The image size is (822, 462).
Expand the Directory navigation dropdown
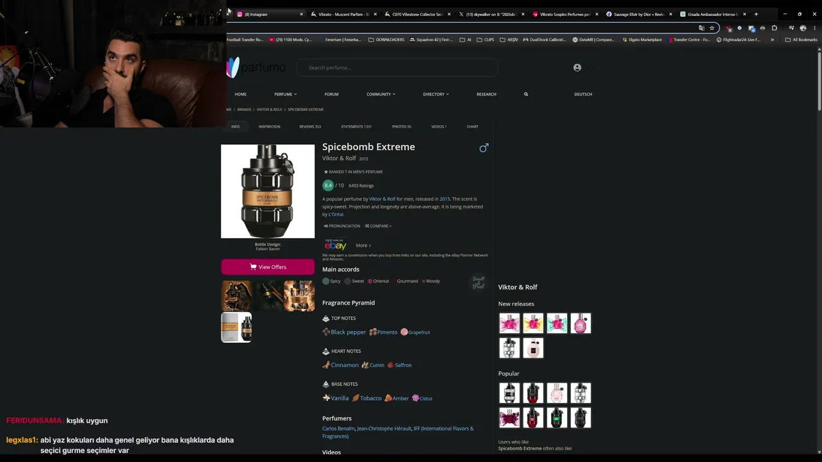tap(435, 94)
